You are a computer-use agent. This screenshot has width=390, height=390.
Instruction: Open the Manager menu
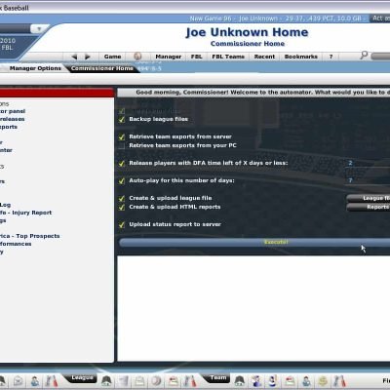169,57
